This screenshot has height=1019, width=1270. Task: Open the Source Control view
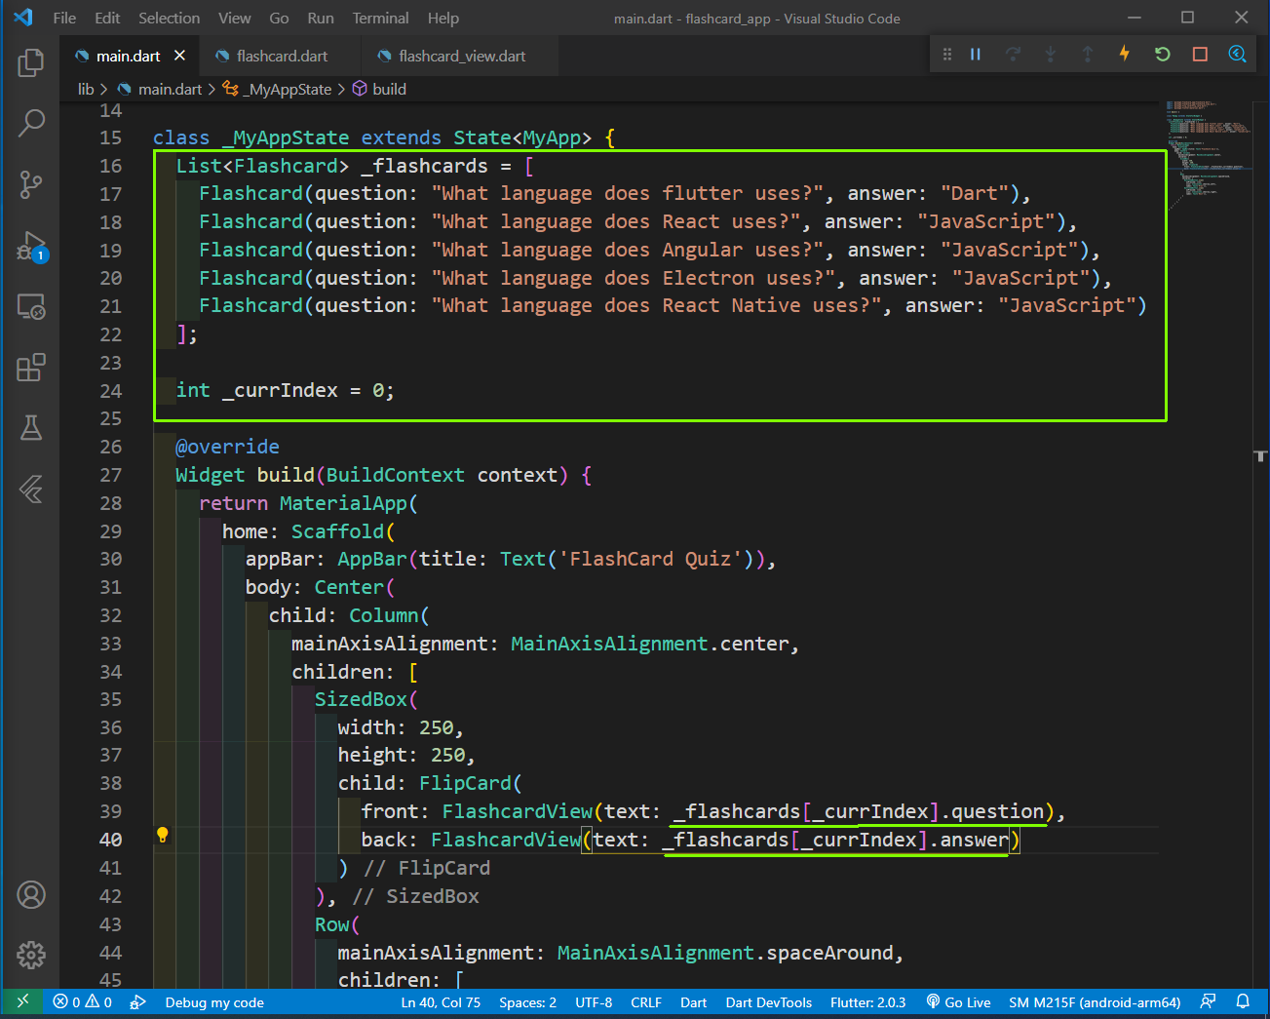click(31, 183)
